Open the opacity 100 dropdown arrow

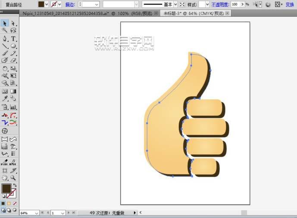[x=242, y=4]
